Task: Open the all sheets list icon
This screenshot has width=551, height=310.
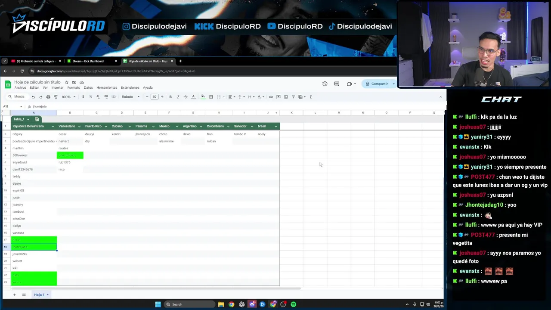Action: [x=24, y=295]
